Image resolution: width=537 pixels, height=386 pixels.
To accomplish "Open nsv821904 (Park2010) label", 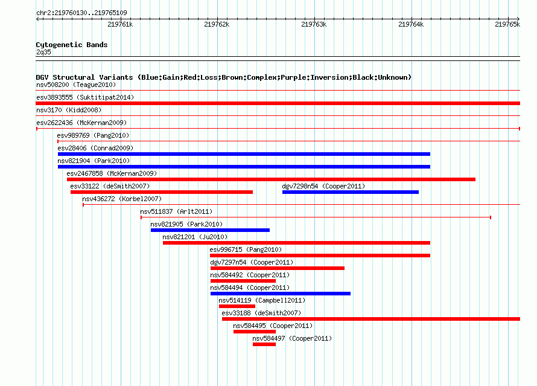I will pyautogui.click(x=94, y=161).
